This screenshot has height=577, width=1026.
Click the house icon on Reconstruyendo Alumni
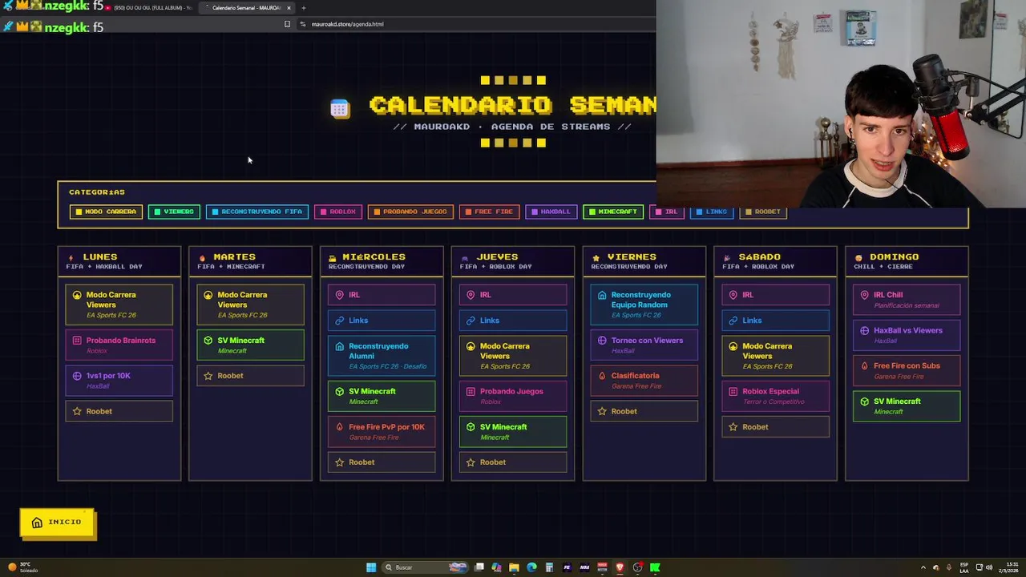[340, 346]
